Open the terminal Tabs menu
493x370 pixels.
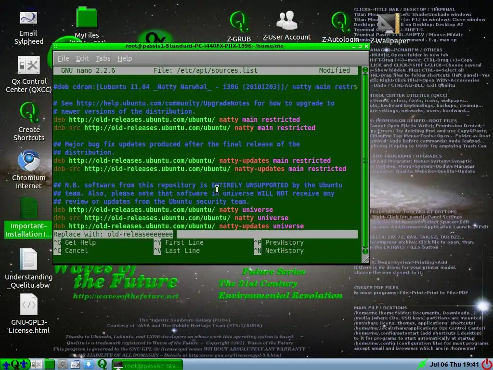click(x=103, y=58)
